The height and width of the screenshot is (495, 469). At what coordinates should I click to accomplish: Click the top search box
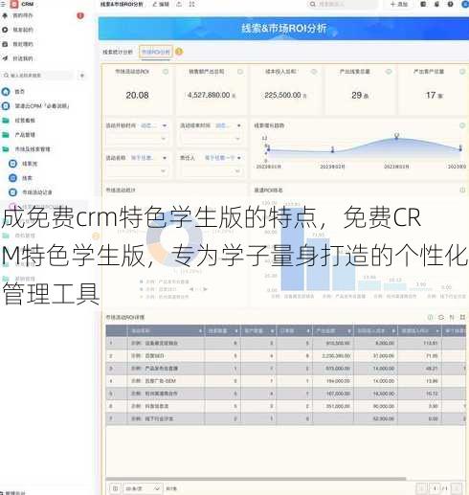343,4
